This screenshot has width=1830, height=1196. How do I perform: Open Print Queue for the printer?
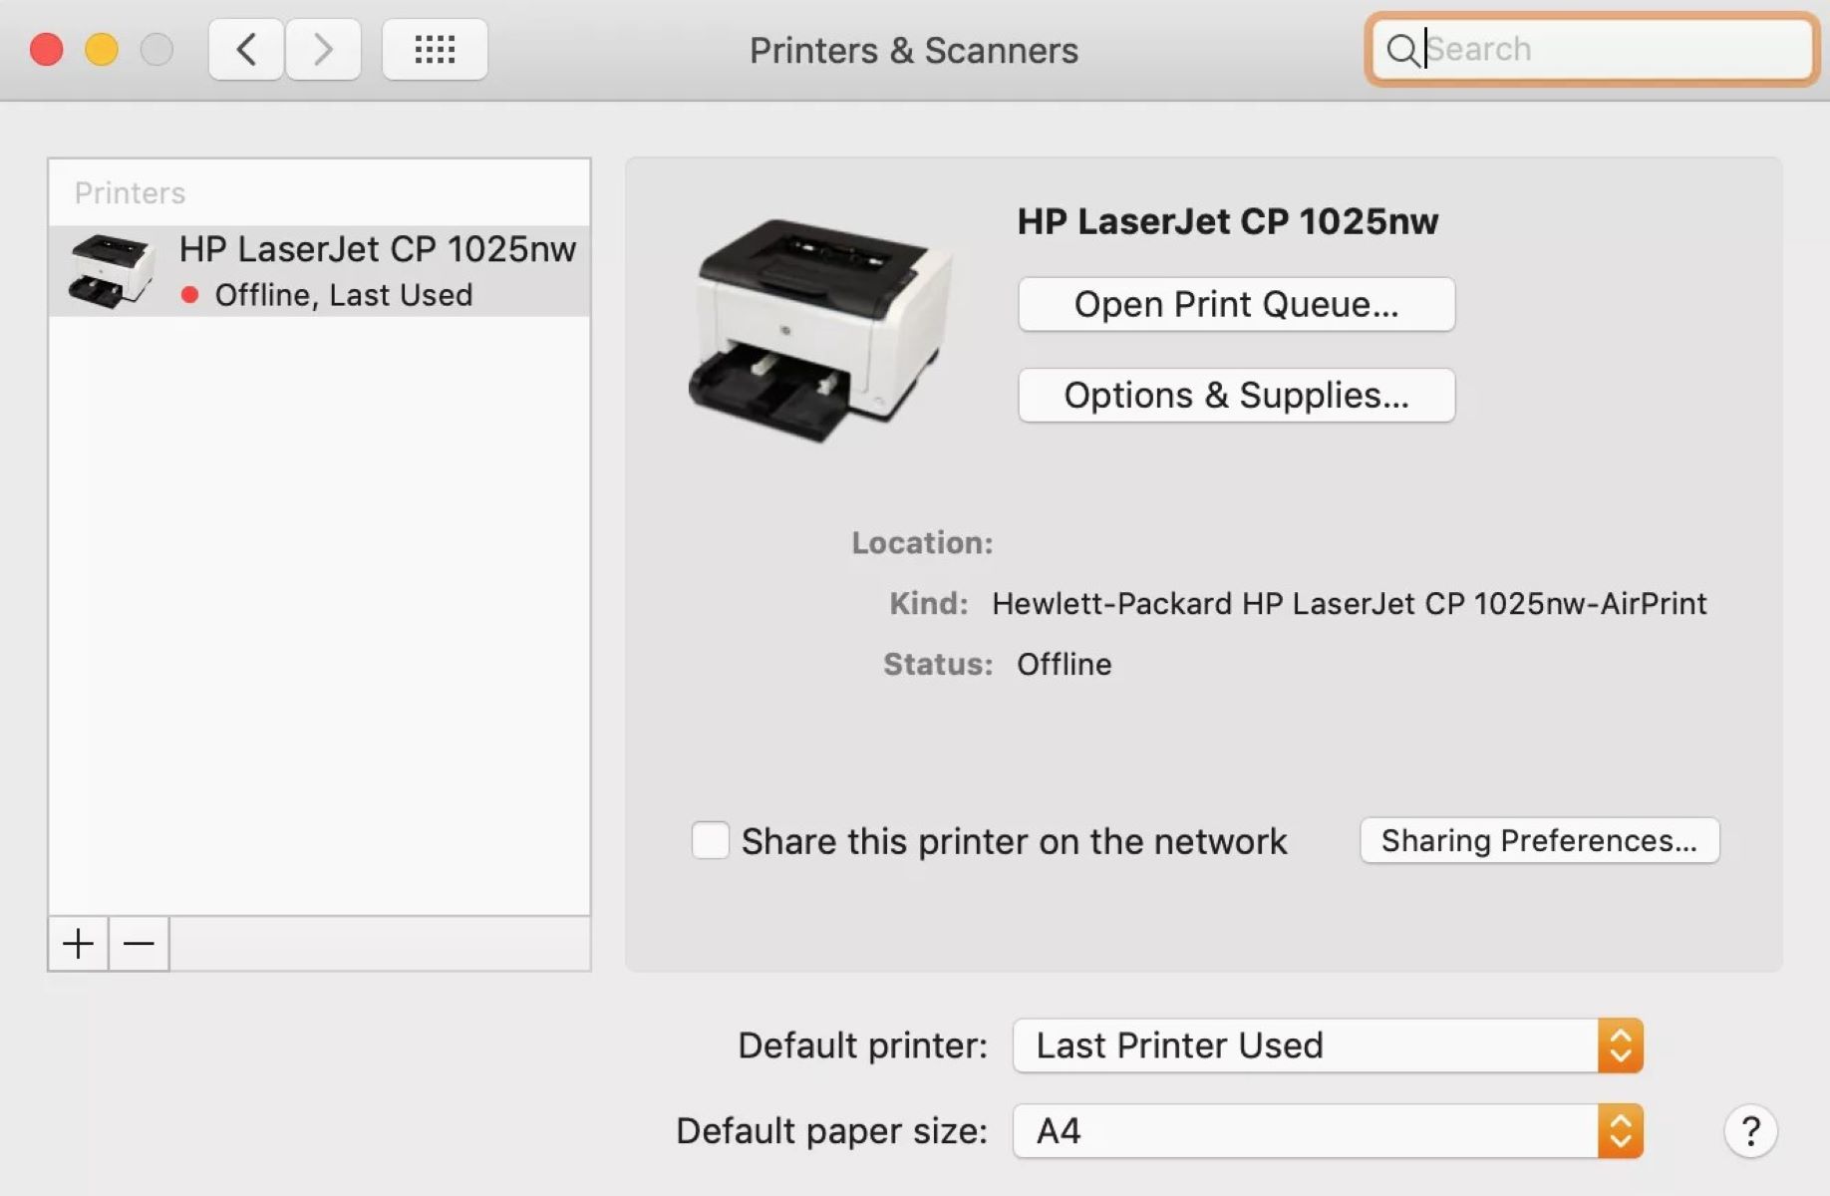[x=1236, y=304]
